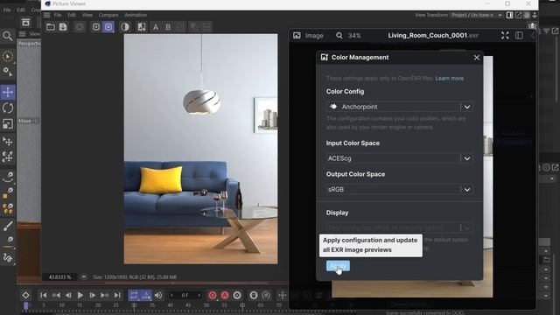Image resolution: width=560 pixels, height=315 pixels.
Task: Toggle loop playback mode
Action: click(134, 295)
